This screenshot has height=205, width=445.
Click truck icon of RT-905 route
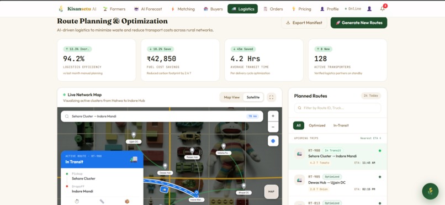[299, 180]
